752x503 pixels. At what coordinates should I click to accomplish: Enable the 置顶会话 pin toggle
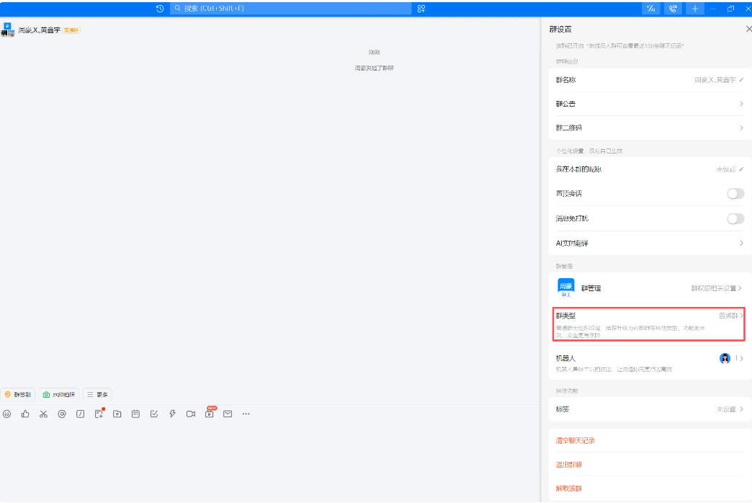(735, 194)
